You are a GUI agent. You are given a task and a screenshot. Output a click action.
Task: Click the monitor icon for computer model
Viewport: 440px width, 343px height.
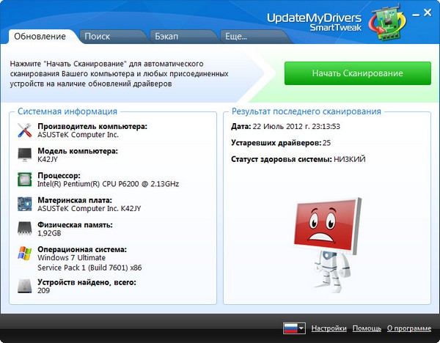tap(25, 155)
